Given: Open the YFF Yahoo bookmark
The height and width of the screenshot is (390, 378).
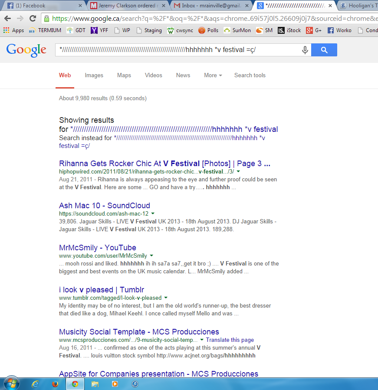Looking at the screenshot, I should click(99, 30).
